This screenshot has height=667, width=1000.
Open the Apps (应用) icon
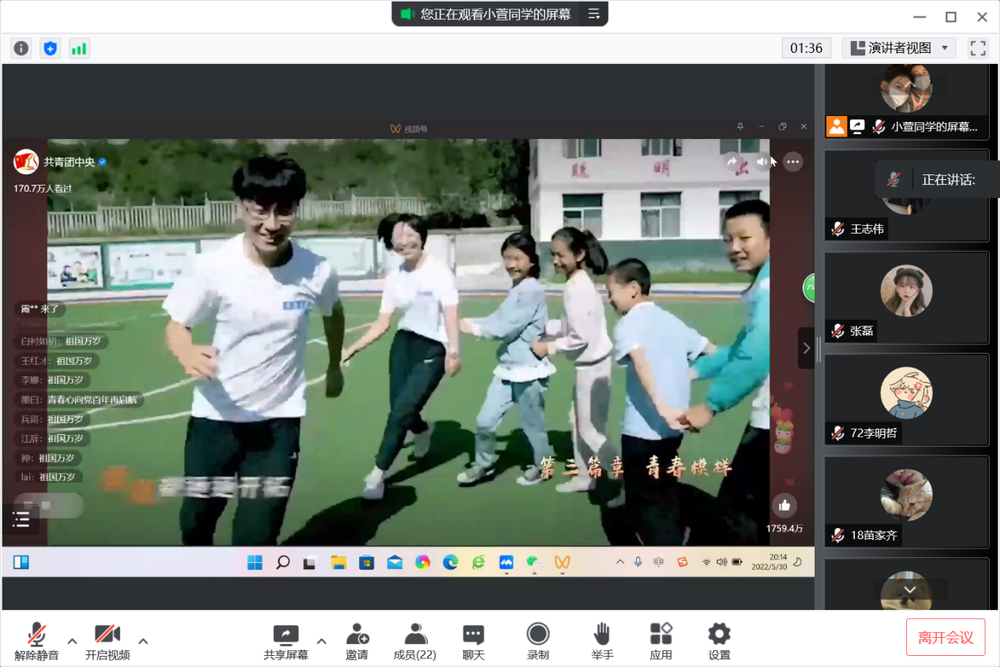pyautogui.click(x=661, y=641)
